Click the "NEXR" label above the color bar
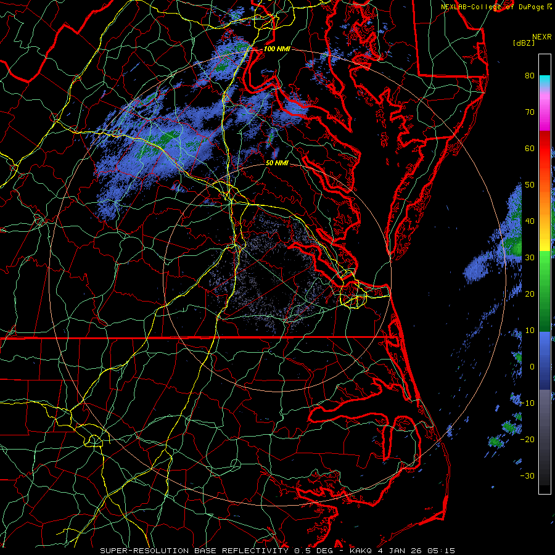The height and width of the screenshot is (555, 555). (542, 37)
